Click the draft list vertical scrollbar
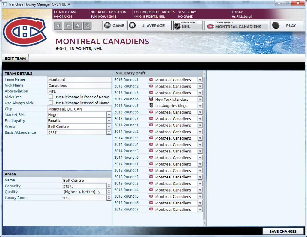This screenshot has height=237, width=307. click(204, 148)
